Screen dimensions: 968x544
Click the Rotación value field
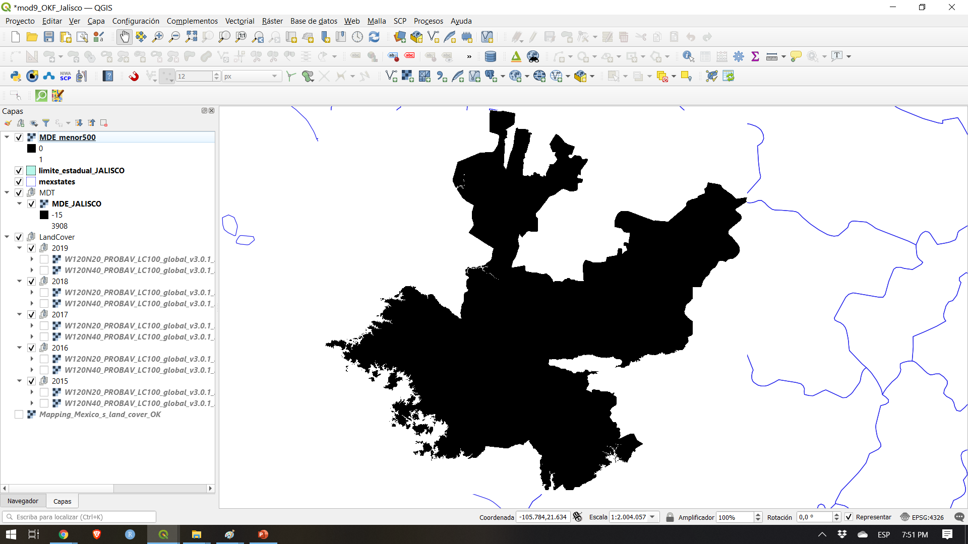(814, 517)
